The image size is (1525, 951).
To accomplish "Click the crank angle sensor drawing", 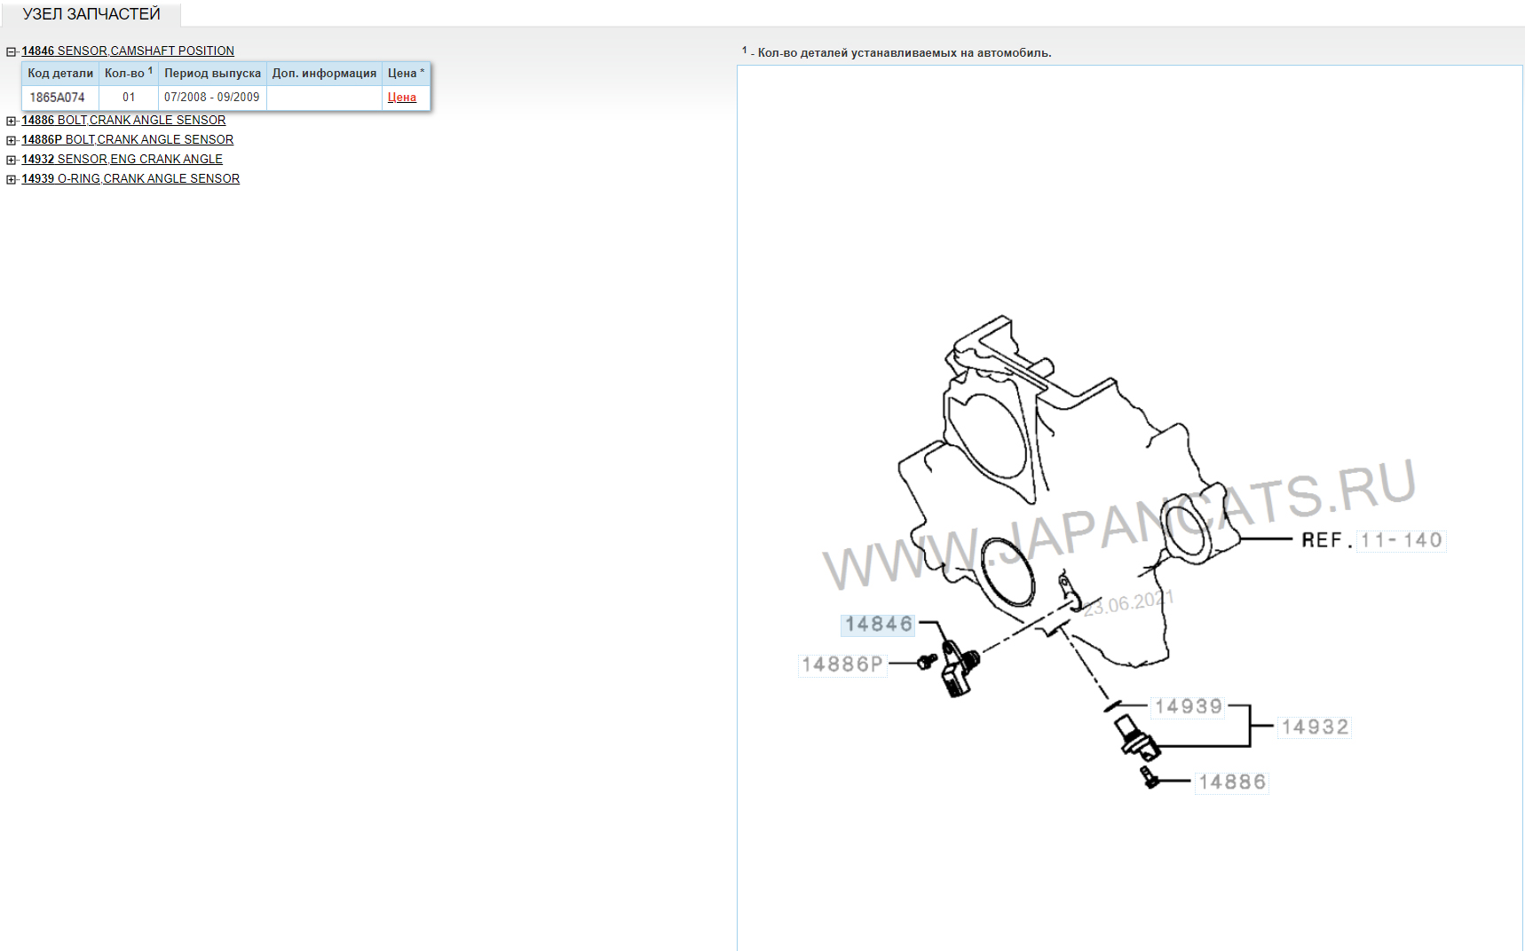I will (1136, 736).
